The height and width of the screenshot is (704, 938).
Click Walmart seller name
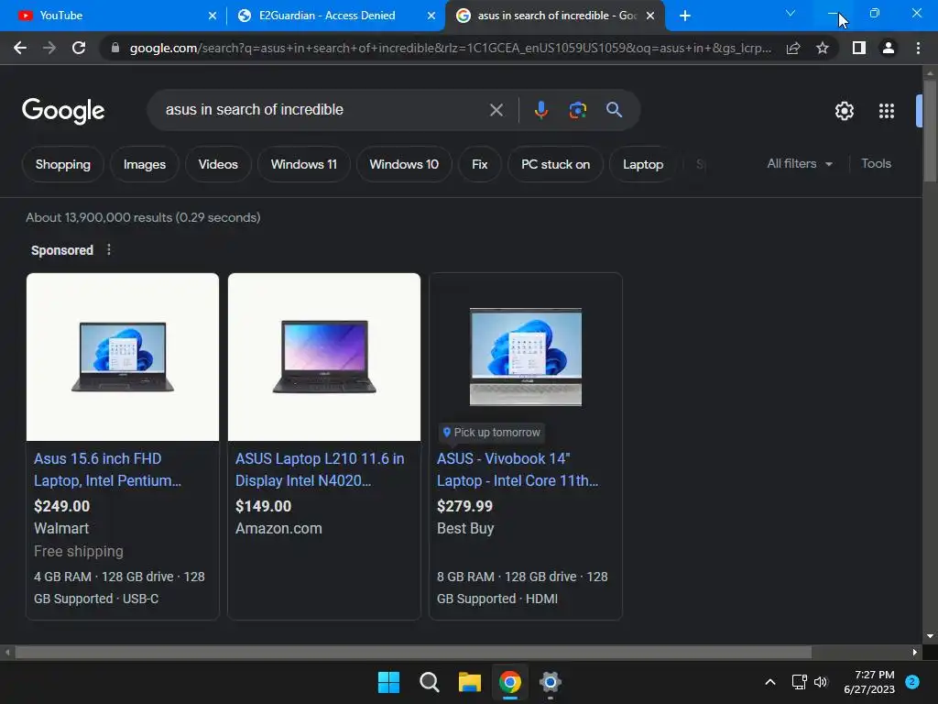(61, 528)
